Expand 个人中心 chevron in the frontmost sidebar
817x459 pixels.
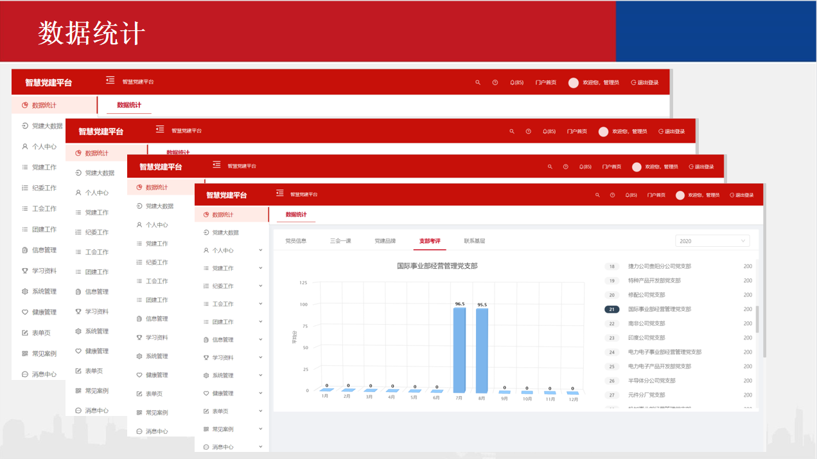pos(260,250)
